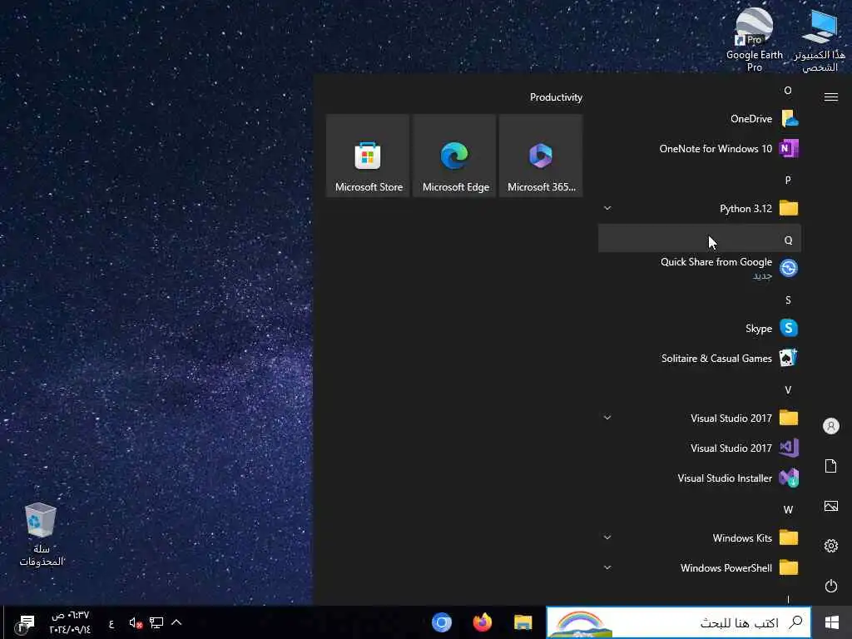Switch the input language indicator

click(x=111, y=624)
